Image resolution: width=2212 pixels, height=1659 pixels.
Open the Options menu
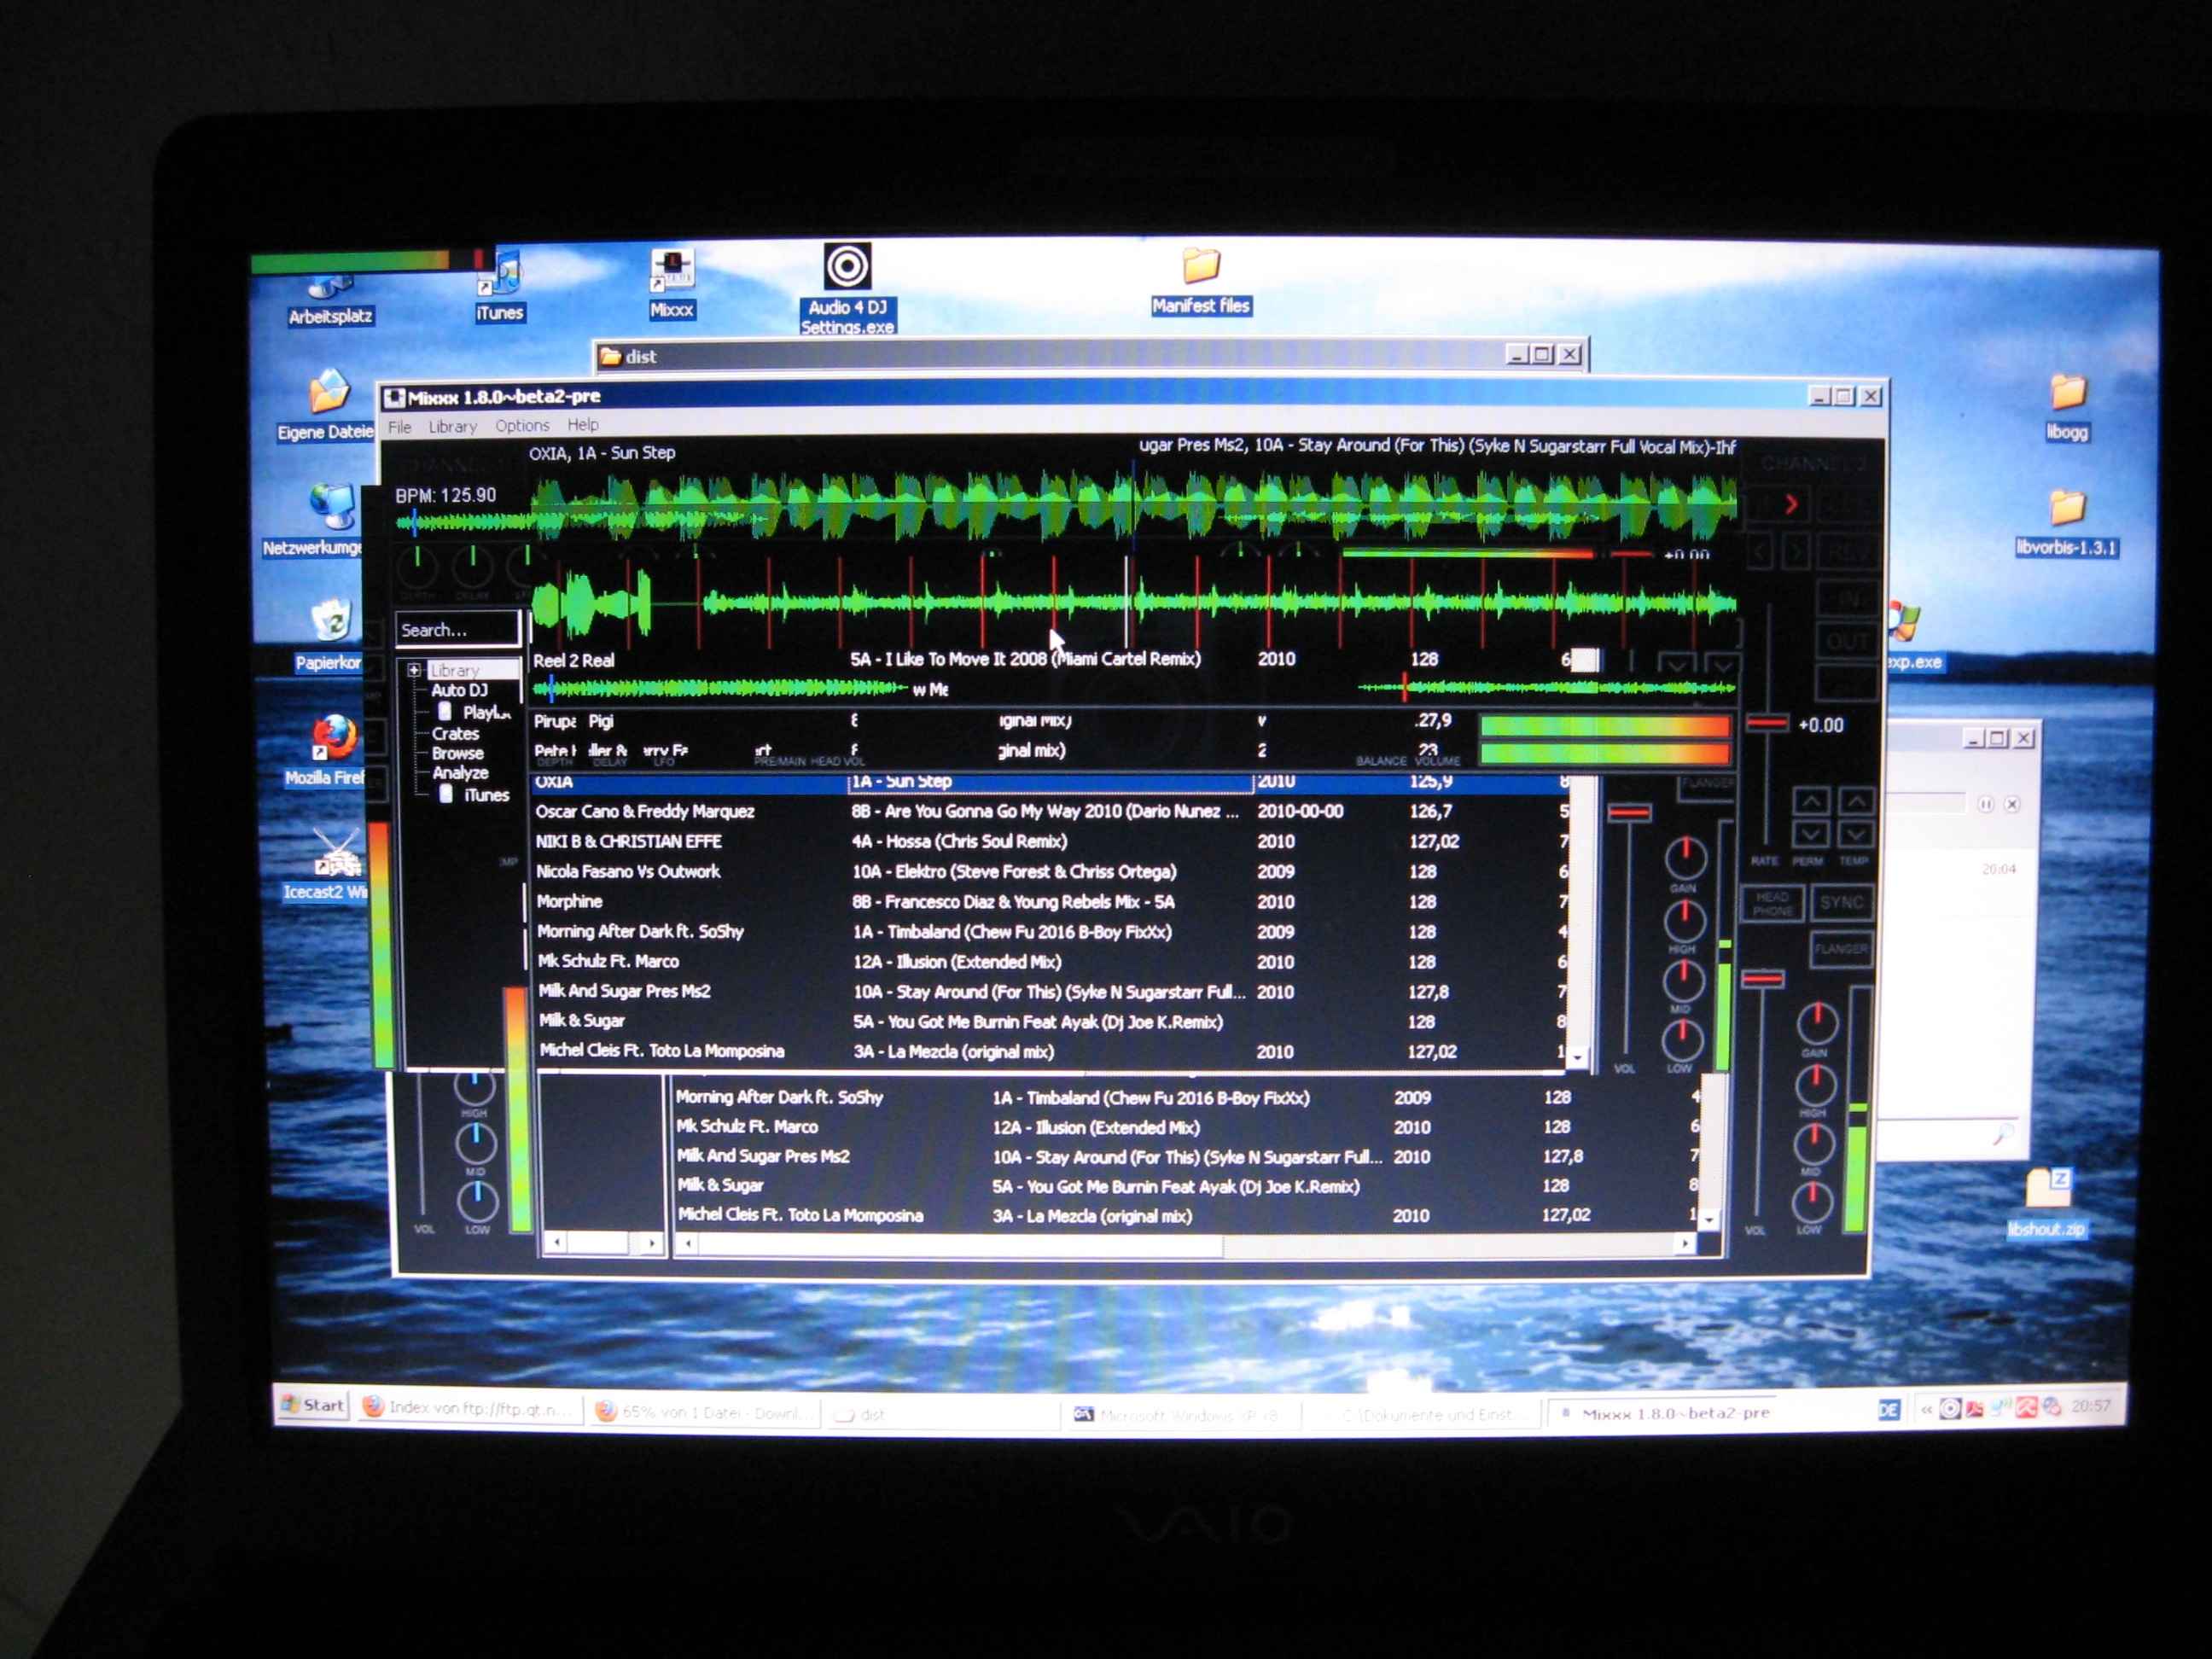coord(522,425)
